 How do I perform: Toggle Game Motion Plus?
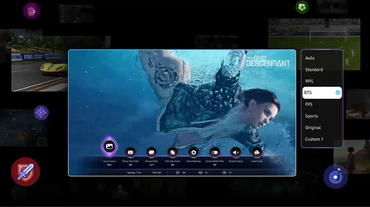tap(215, 152)
